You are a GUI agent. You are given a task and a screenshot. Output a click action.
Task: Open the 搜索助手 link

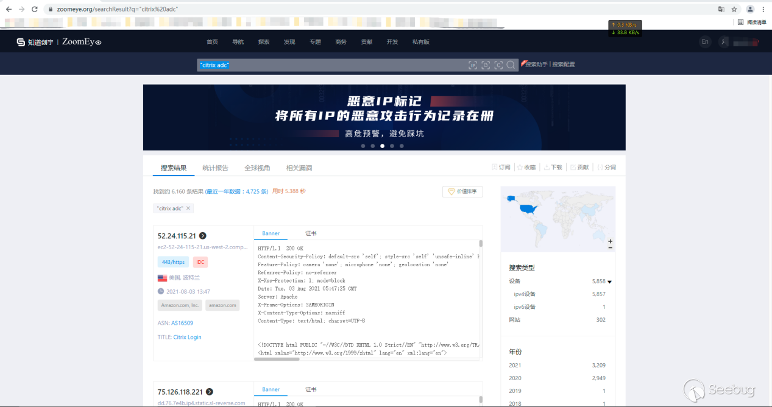(537, 65)
